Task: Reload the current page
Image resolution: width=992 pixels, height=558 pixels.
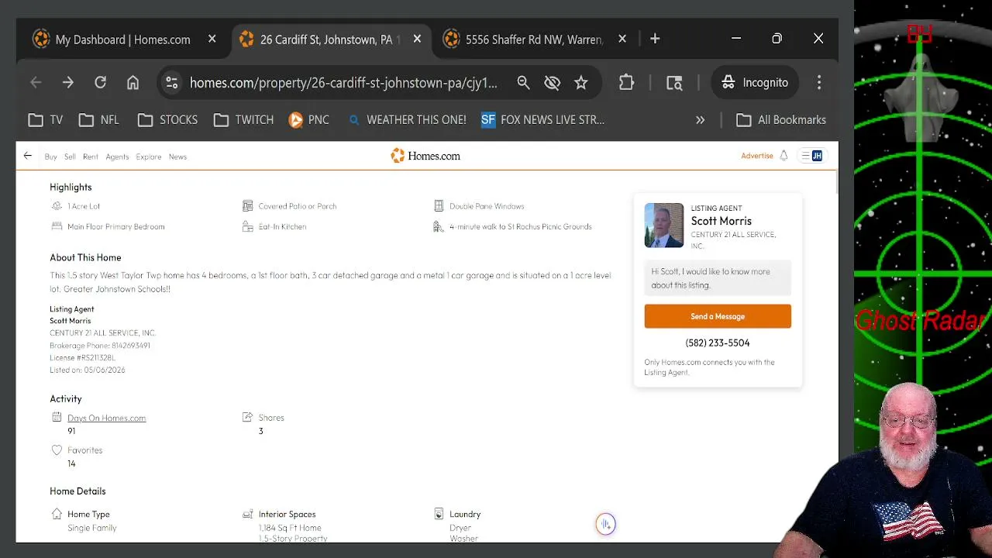Action: tap(100, 82)
